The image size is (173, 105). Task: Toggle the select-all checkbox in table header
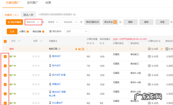[5, 42]
